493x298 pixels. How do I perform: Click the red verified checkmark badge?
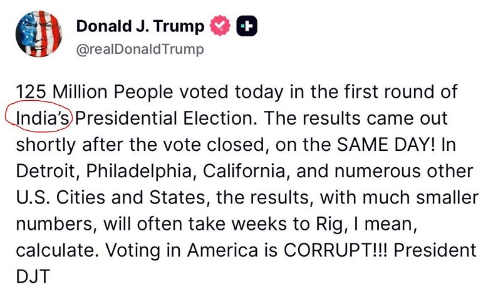[221, 26]
